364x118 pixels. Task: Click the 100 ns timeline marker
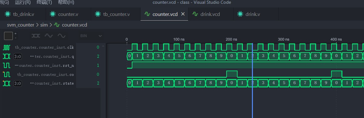click(179, 39)
